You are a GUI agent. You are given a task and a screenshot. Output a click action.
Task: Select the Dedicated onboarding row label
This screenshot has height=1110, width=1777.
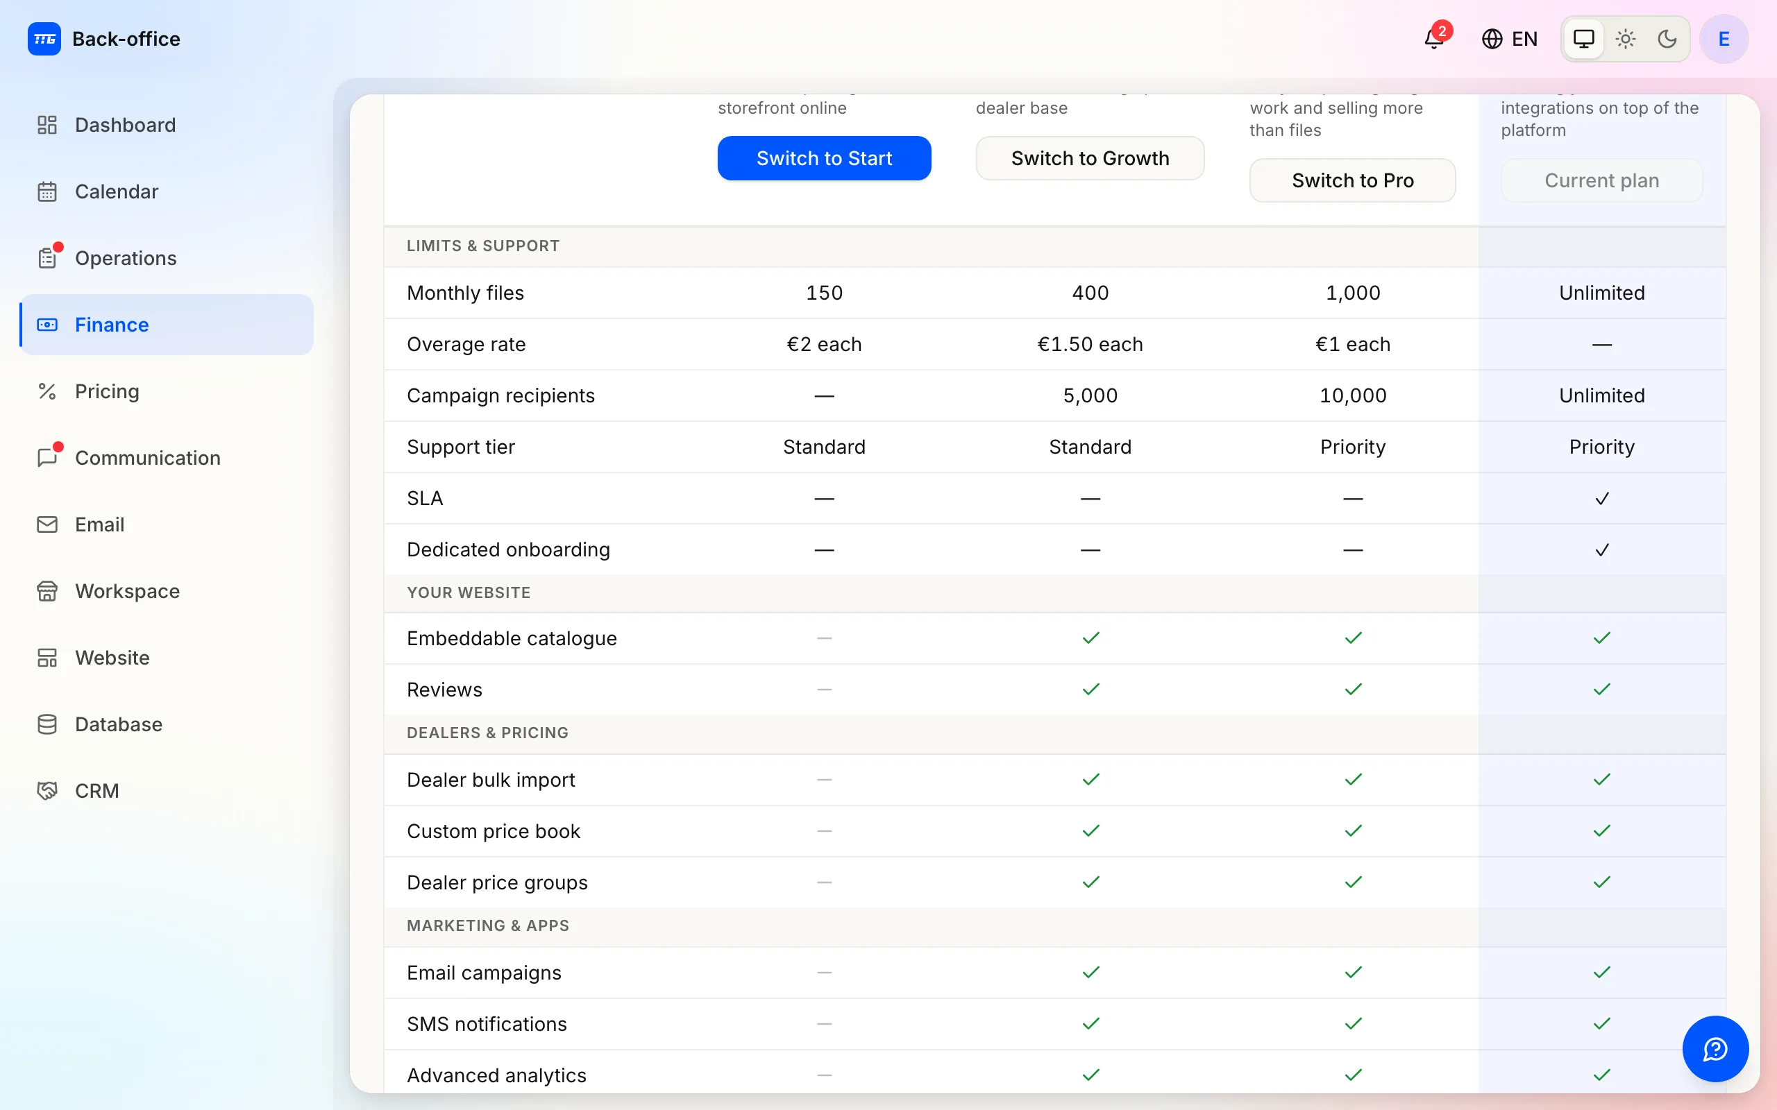(508, 550)
